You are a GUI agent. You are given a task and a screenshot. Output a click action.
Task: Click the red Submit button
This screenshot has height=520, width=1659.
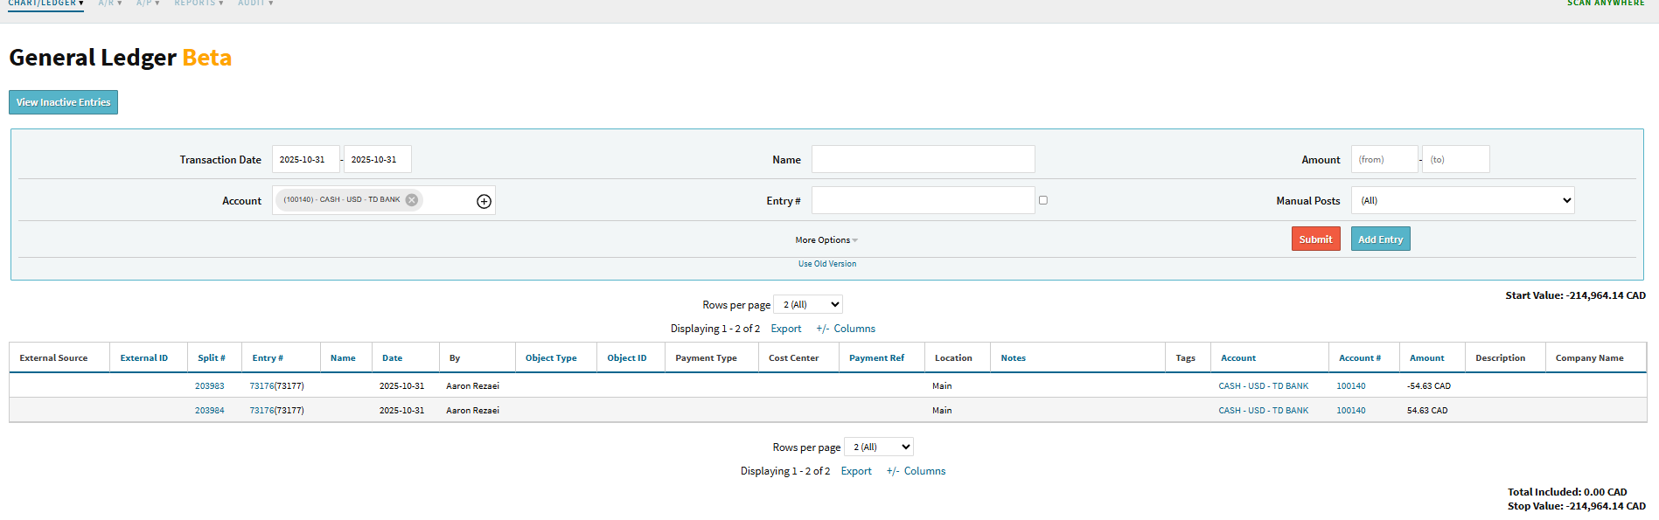(1314, 239)
